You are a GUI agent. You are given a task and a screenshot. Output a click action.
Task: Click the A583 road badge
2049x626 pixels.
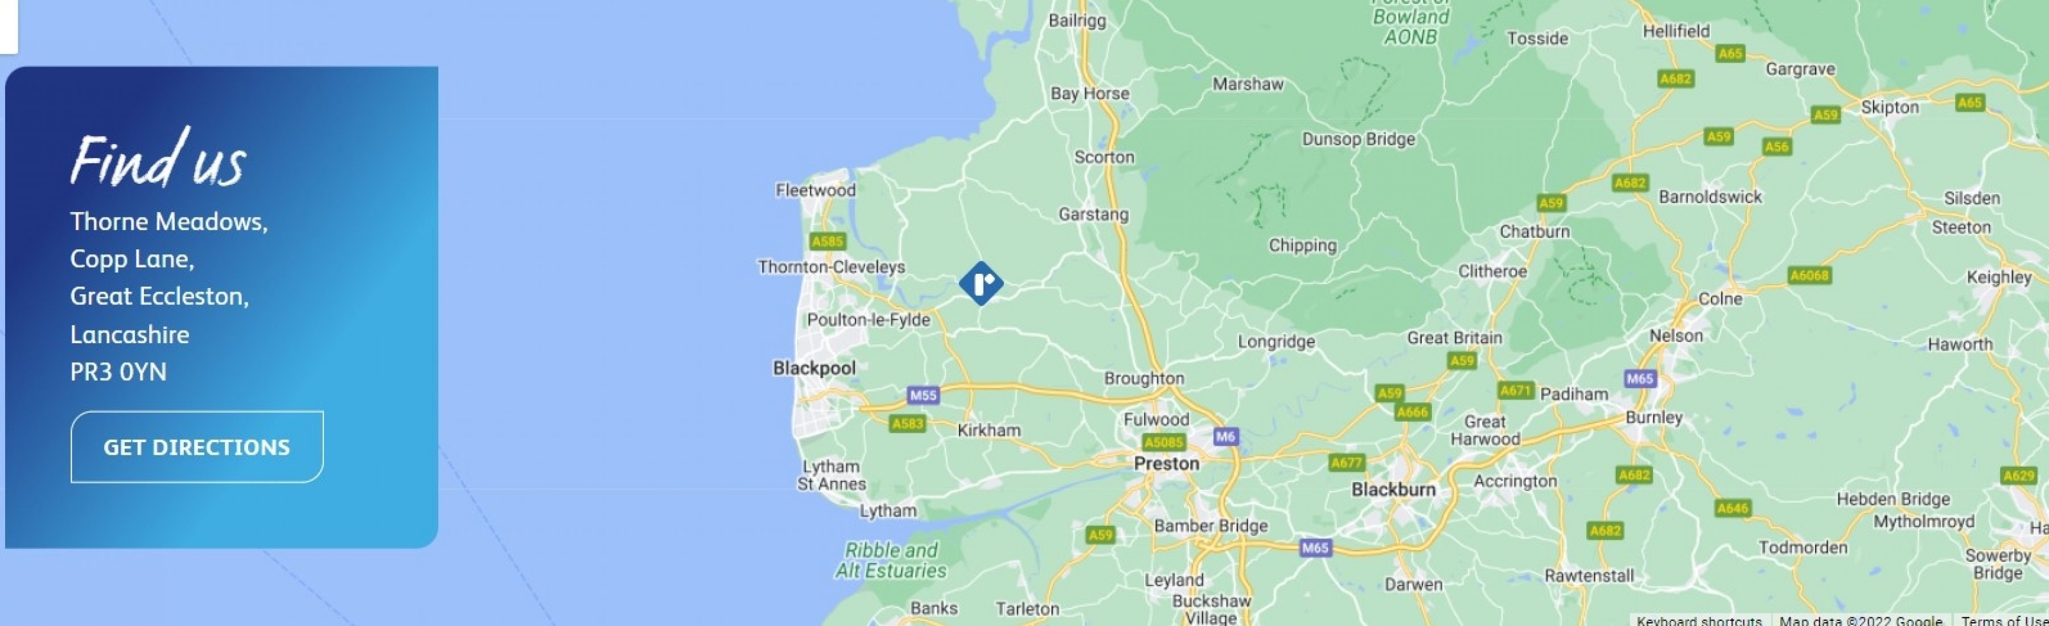[908, 423]
